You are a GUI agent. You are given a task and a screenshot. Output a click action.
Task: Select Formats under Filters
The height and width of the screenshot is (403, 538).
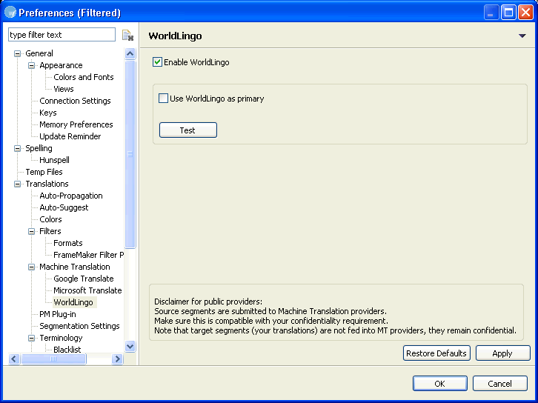(68, 243)
